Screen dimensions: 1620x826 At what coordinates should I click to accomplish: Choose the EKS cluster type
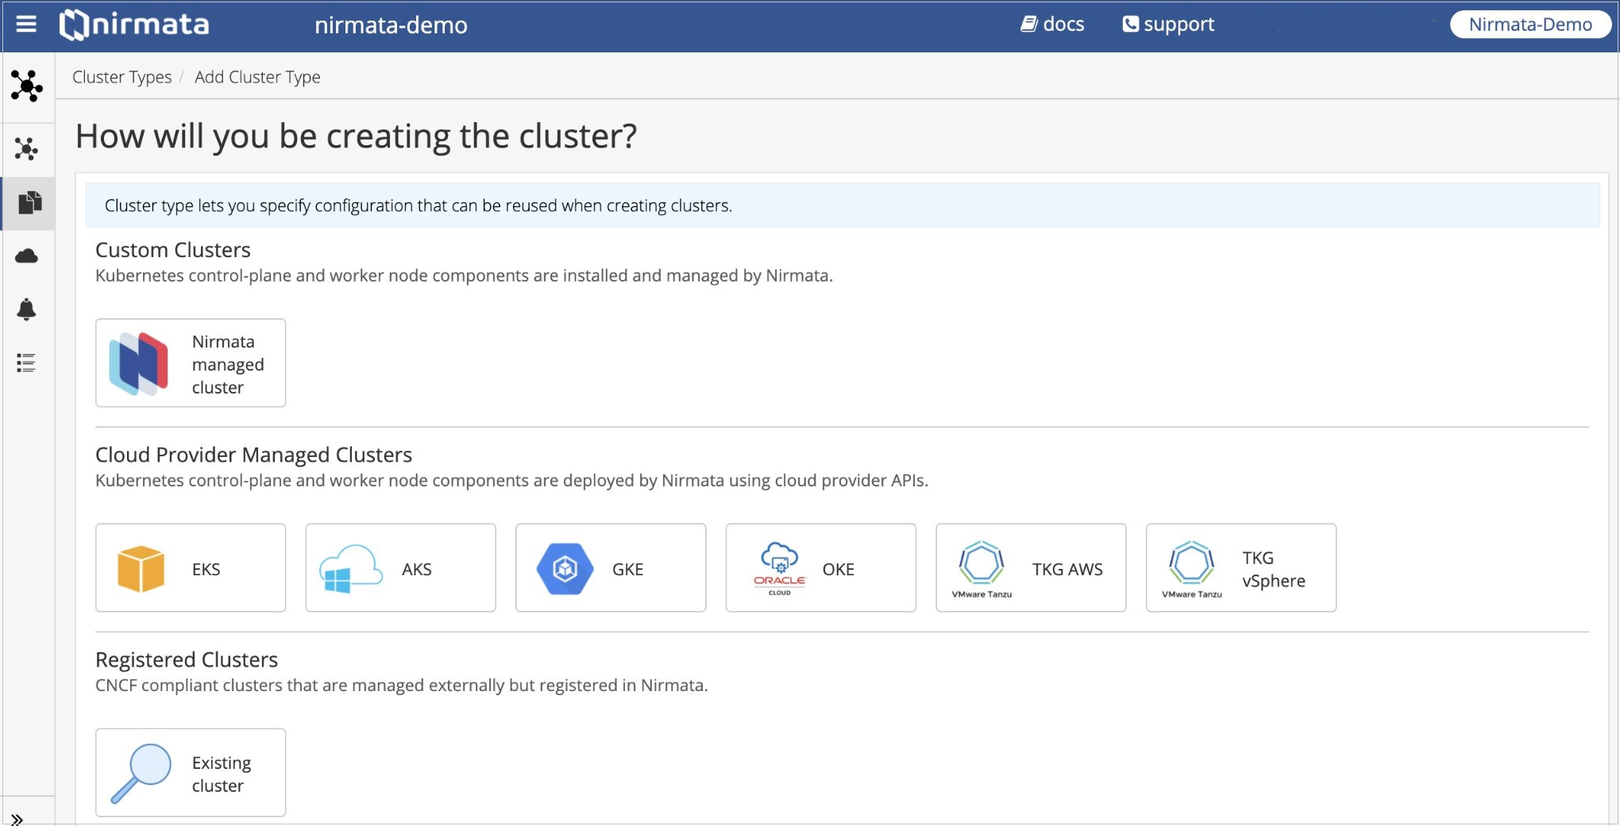click(191, 568)
